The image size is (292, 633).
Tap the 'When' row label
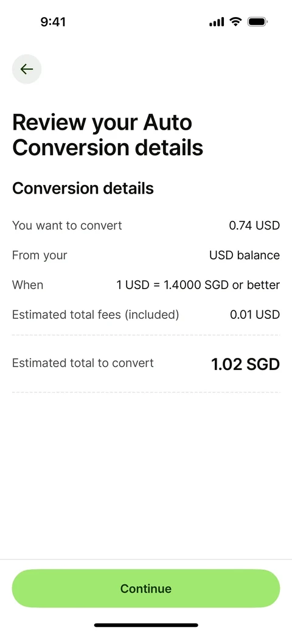28,285
